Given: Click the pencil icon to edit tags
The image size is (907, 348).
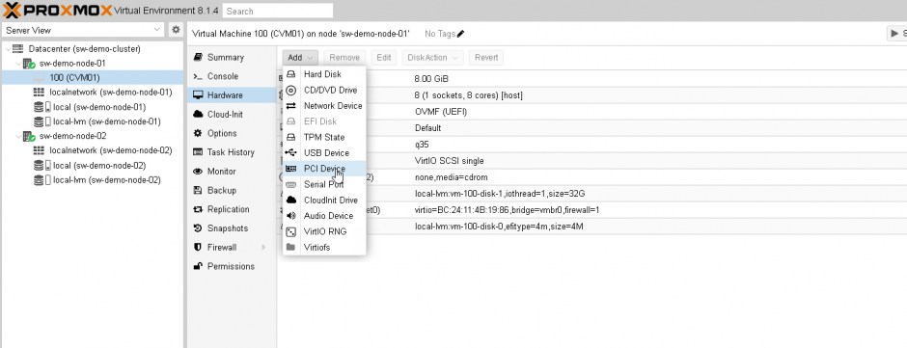Looking at the screenshot, I should [x=460, y=34].
